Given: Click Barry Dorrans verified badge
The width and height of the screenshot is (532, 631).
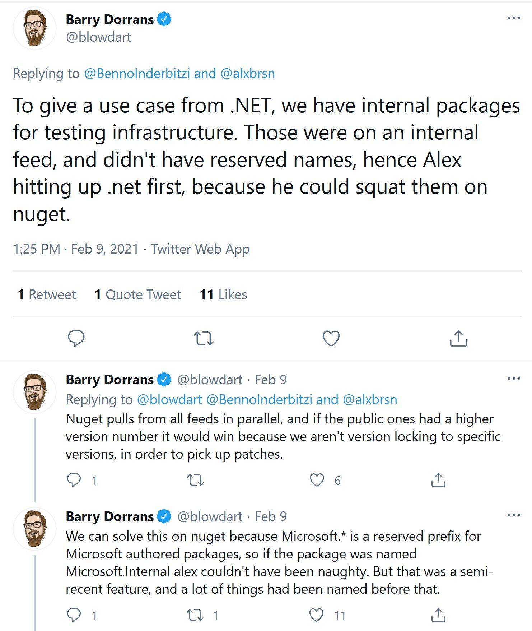Looking at the screenshot, I should (x=164, y=19).
